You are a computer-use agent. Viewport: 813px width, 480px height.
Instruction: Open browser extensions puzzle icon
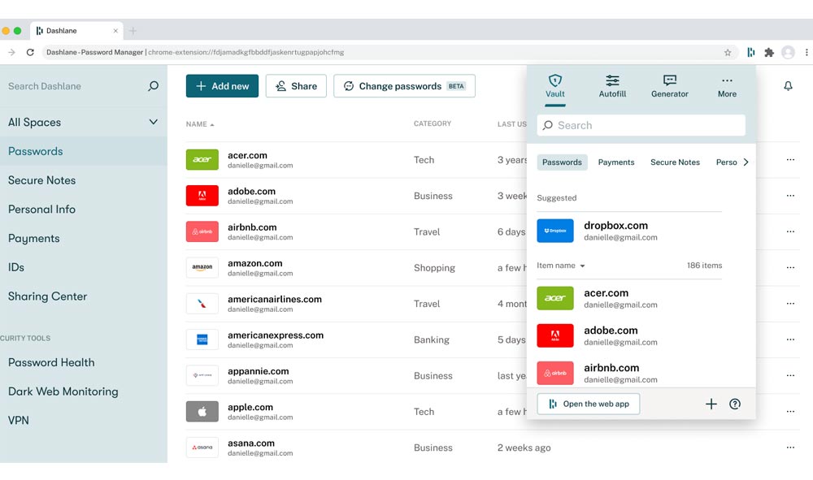point(769,52)
